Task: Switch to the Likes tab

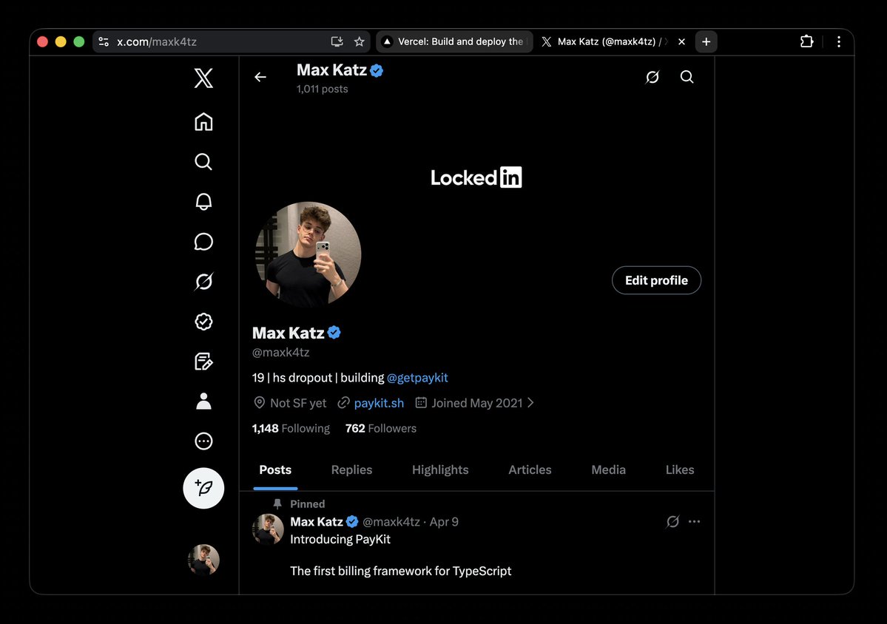Action: click(x=680, y=469)
